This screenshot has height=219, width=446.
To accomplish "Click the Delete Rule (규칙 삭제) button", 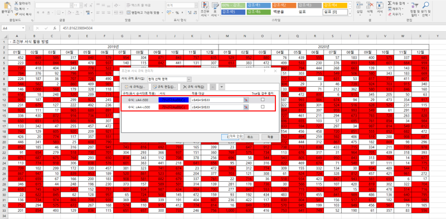I will click(193, 87).
